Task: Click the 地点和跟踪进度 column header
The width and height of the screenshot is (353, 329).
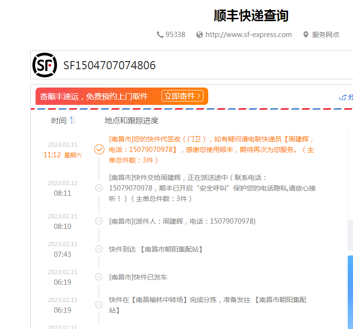Action: pos(131,121)
